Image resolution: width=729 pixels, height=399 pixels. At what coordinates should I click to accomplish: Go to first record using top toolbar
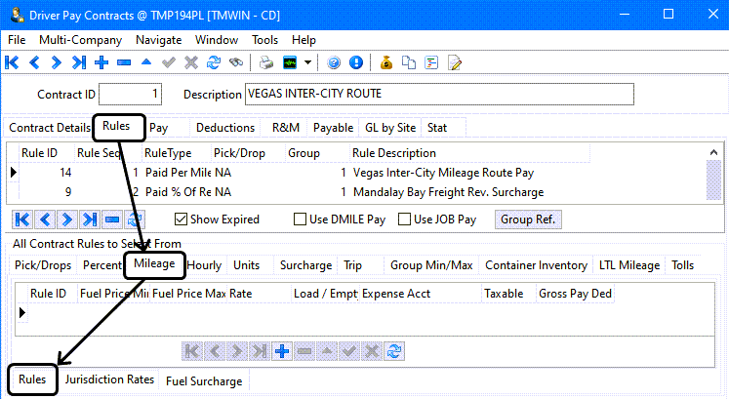click(12, 62)
